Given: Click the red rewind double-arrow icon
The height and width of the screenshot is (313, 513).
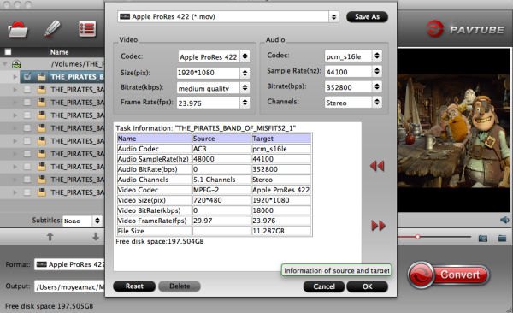Looking at the screenshot, I should (377, 166).
